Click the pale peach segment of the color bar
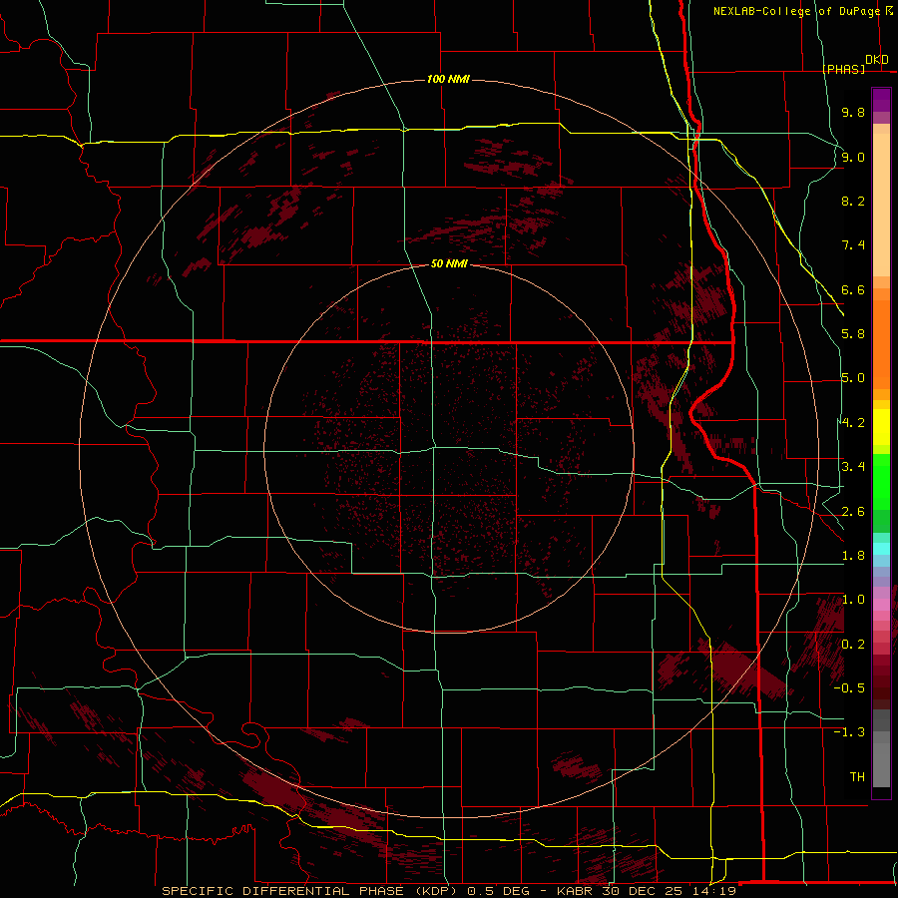Image resolution: width=898 pixels, height=898 pixels. tap(881, 206)
